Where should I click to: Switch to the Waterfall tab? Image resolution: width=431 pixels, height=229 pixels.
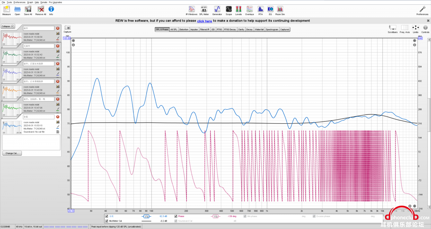pos(259,29)
